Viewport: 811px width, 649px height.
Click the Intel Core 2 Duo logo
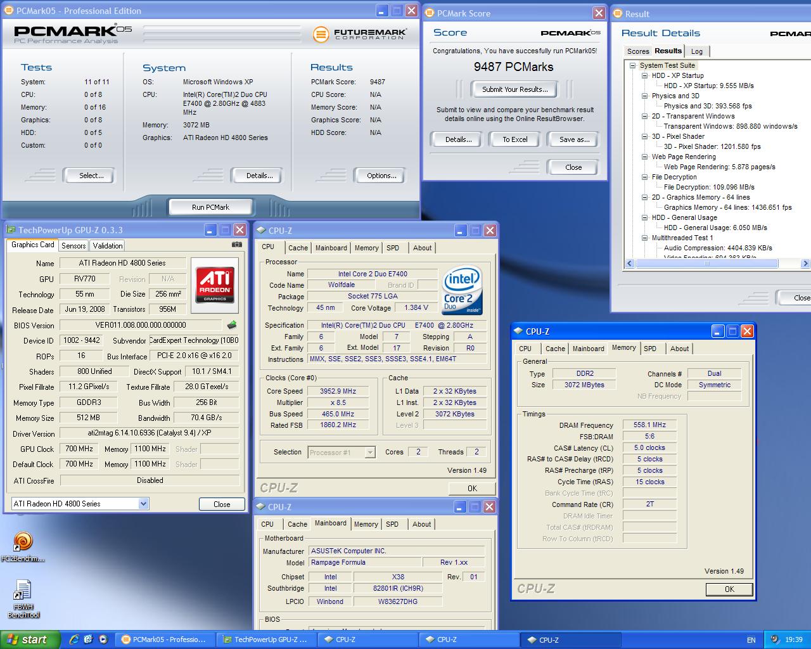click(x=462, y=291)
